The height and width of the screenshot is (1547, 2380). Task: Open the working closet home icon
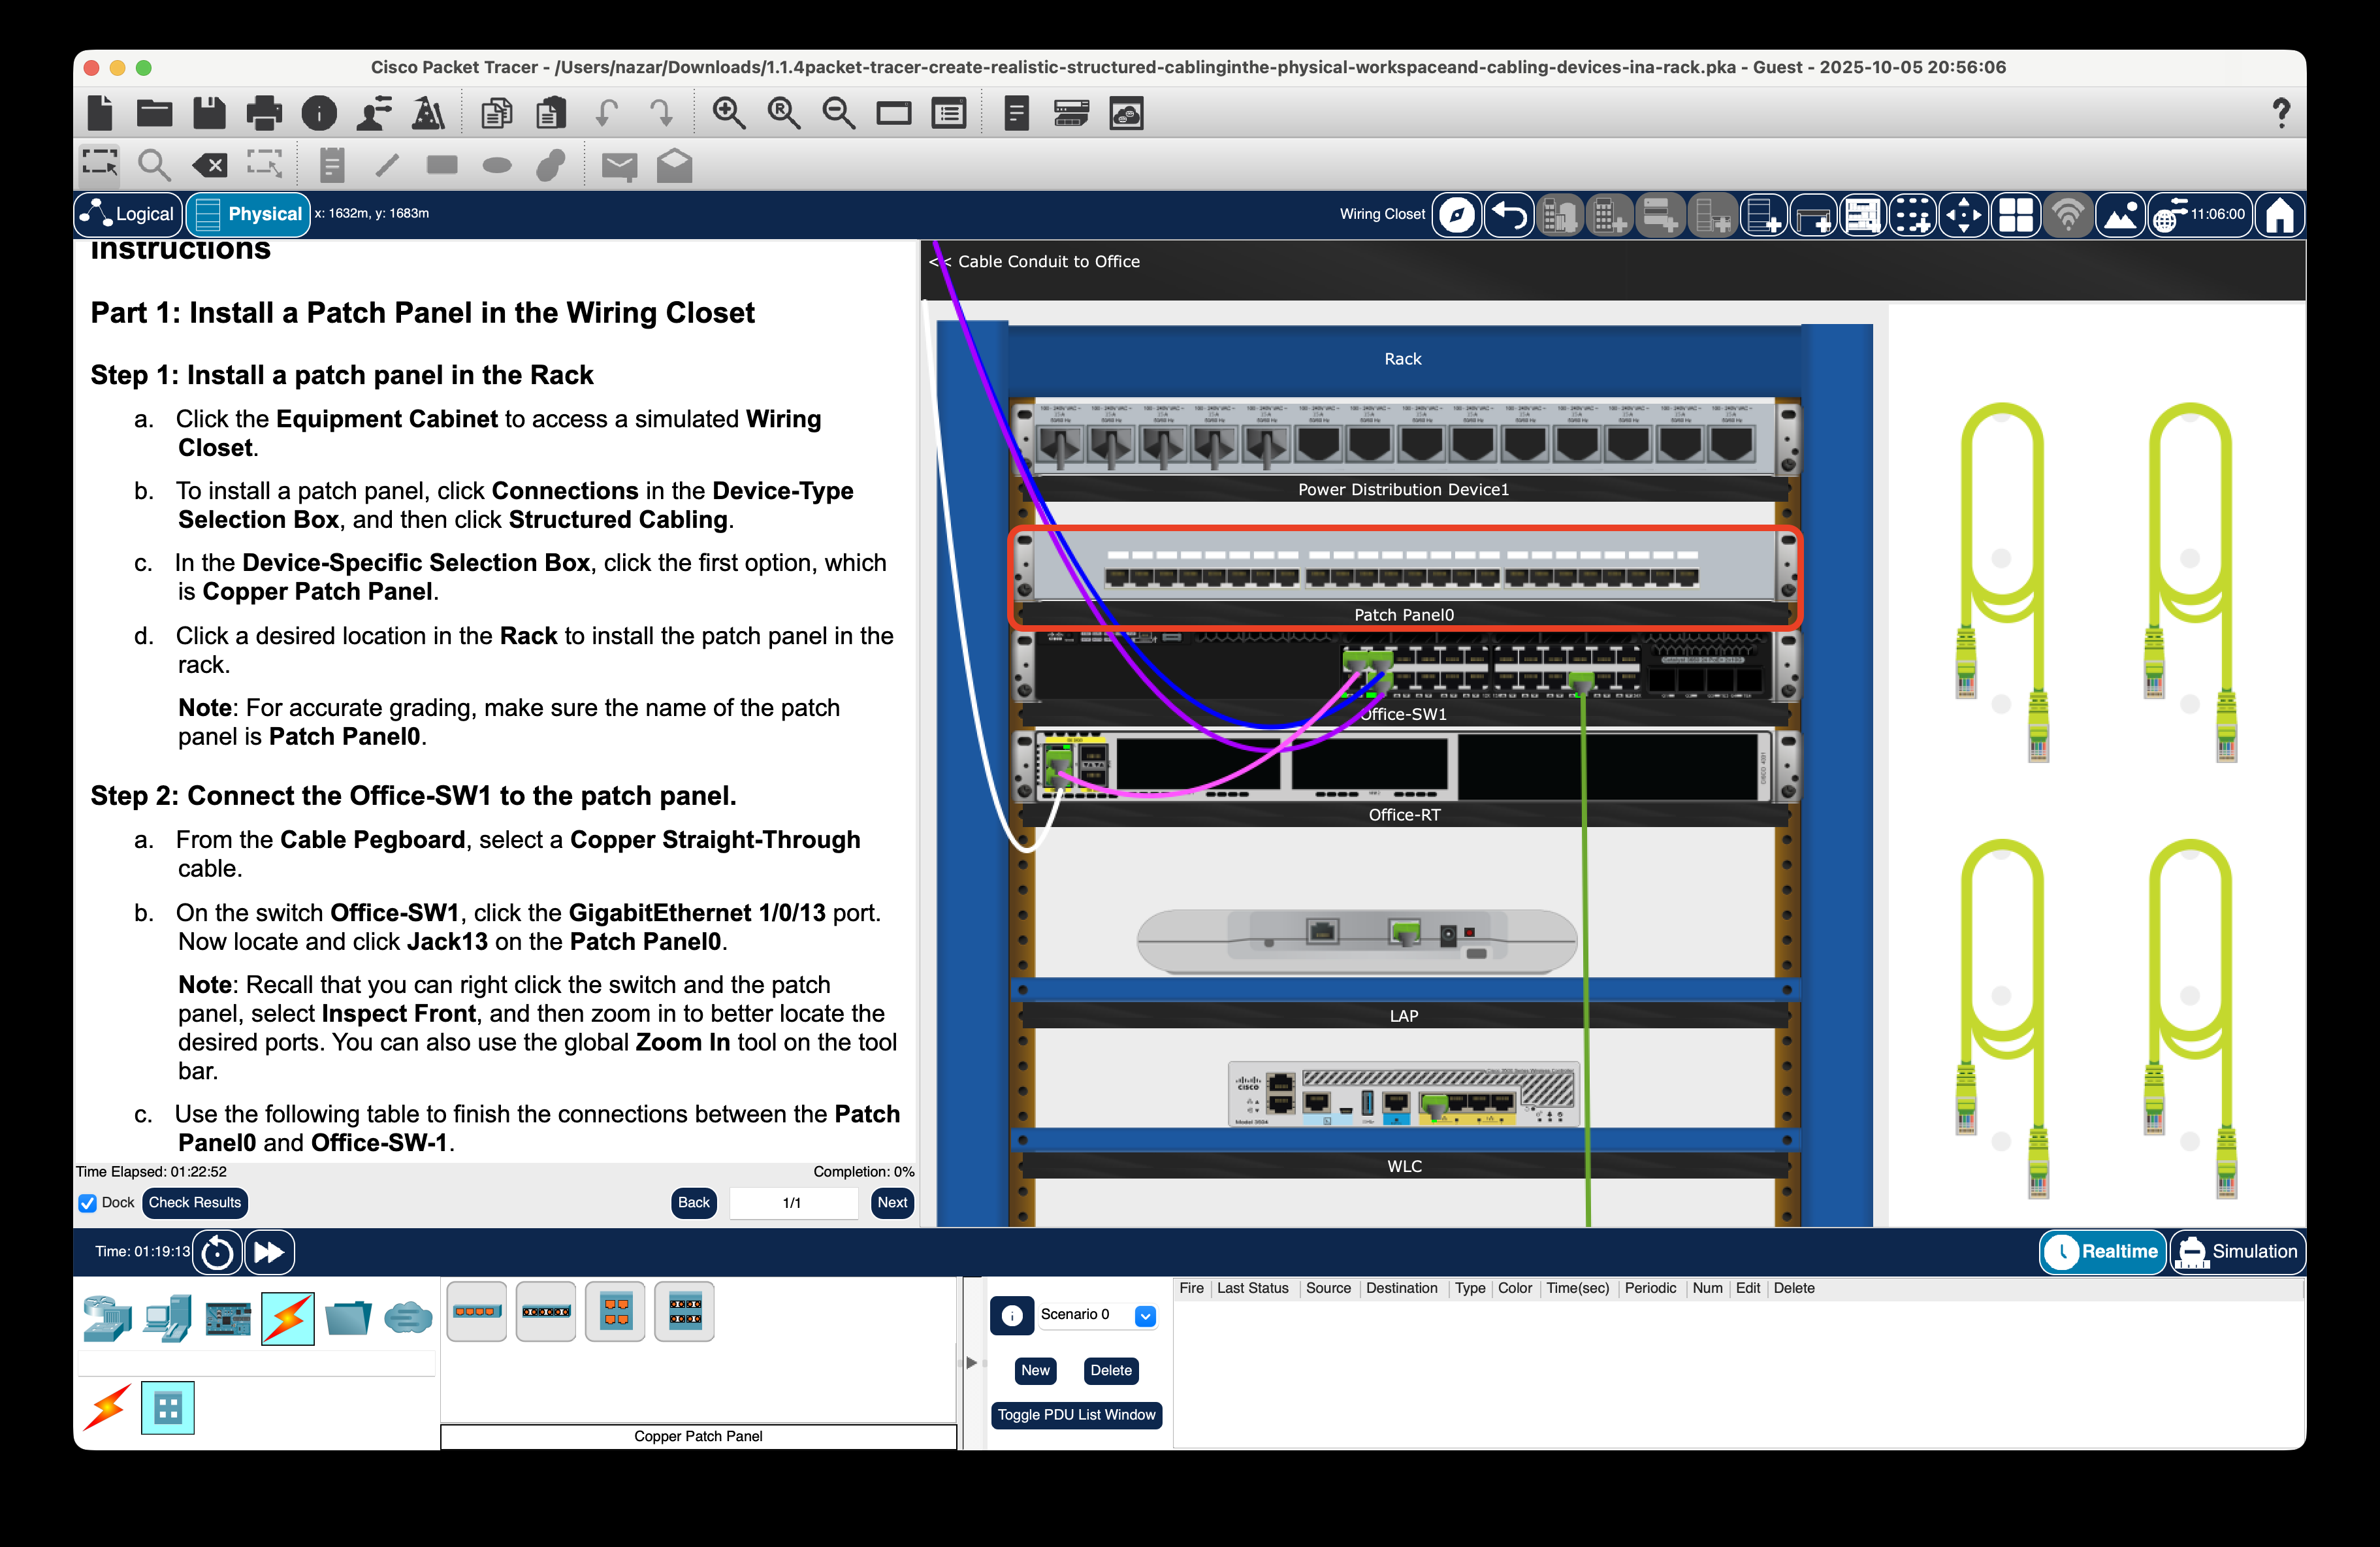click(x=2279, y=215)
